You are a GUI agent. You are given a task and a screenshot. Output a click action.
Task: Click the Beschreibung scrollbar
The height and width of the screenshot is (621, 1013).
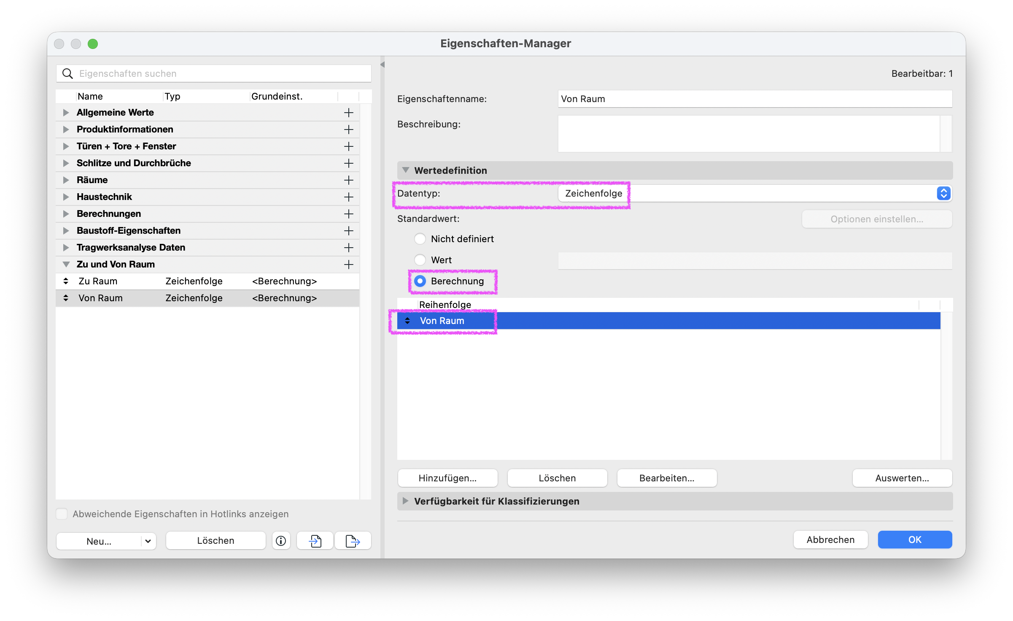point(946,134)
